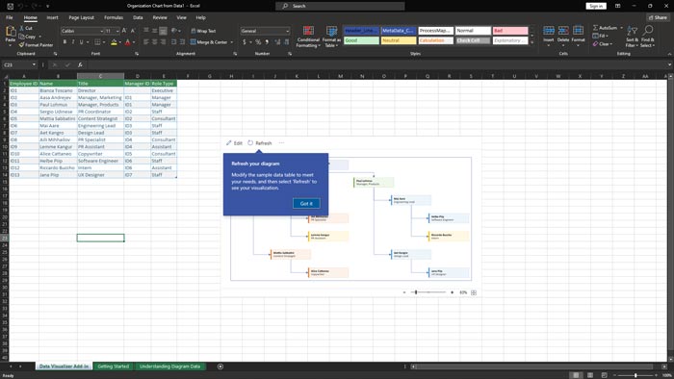Screen dimensions: 674x379
Task: Click the Format cells icon in Cells group
Action: (578, 31)
